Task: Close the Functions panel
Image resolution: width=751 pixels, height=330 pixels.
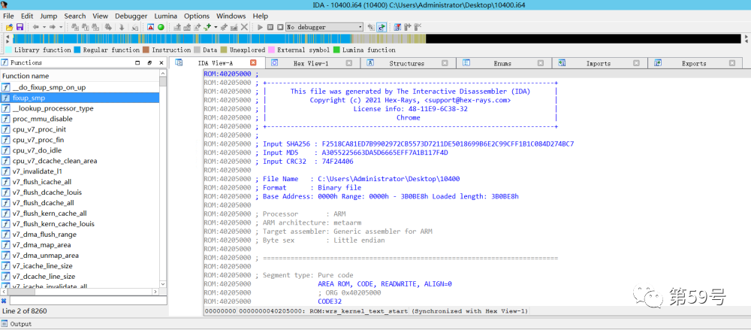Action: pyautogui.click(x=162, y=63)
